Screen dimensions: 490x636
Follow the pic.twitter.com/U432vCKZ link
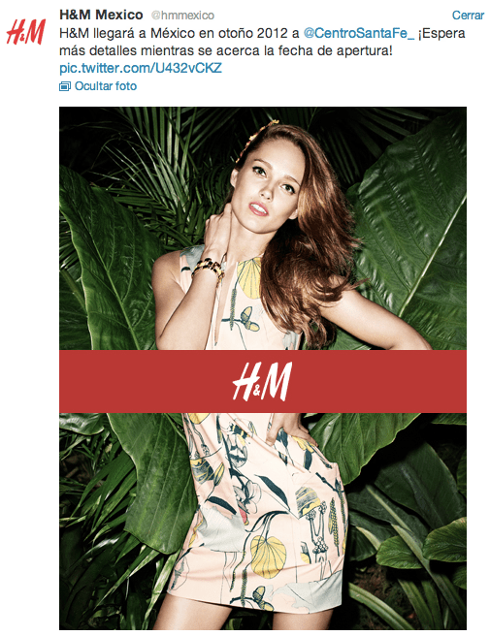click(x=141, y=68)
